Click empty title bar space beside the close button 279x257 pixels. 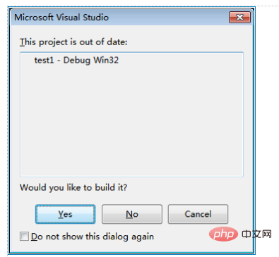pos(170,18)
